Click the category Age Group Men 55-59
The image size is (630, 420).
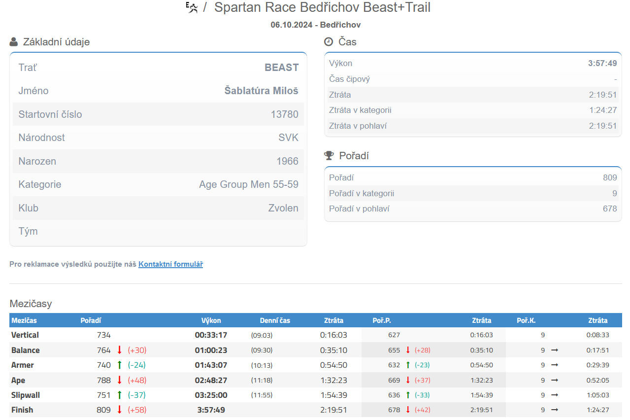(249, 184)
